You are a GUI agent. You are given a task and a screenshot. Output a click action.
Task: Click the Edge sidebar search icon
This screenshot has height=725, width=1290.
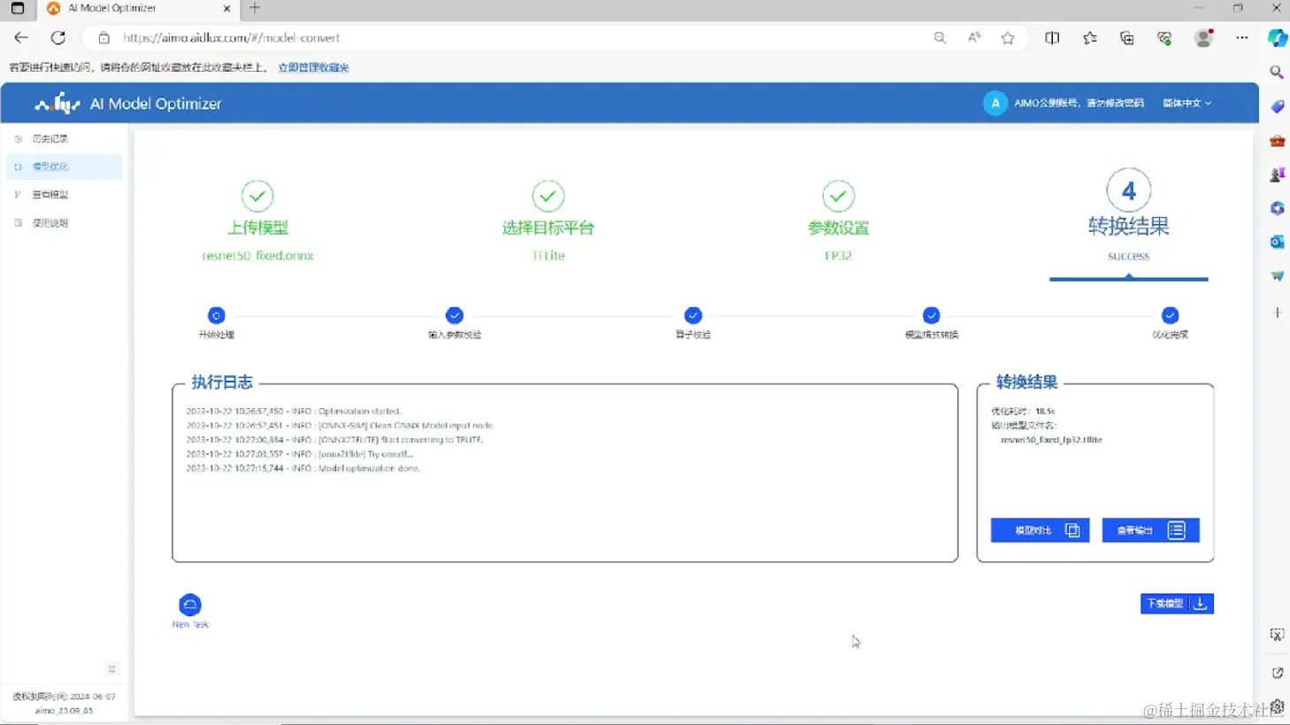point(1277,73)
